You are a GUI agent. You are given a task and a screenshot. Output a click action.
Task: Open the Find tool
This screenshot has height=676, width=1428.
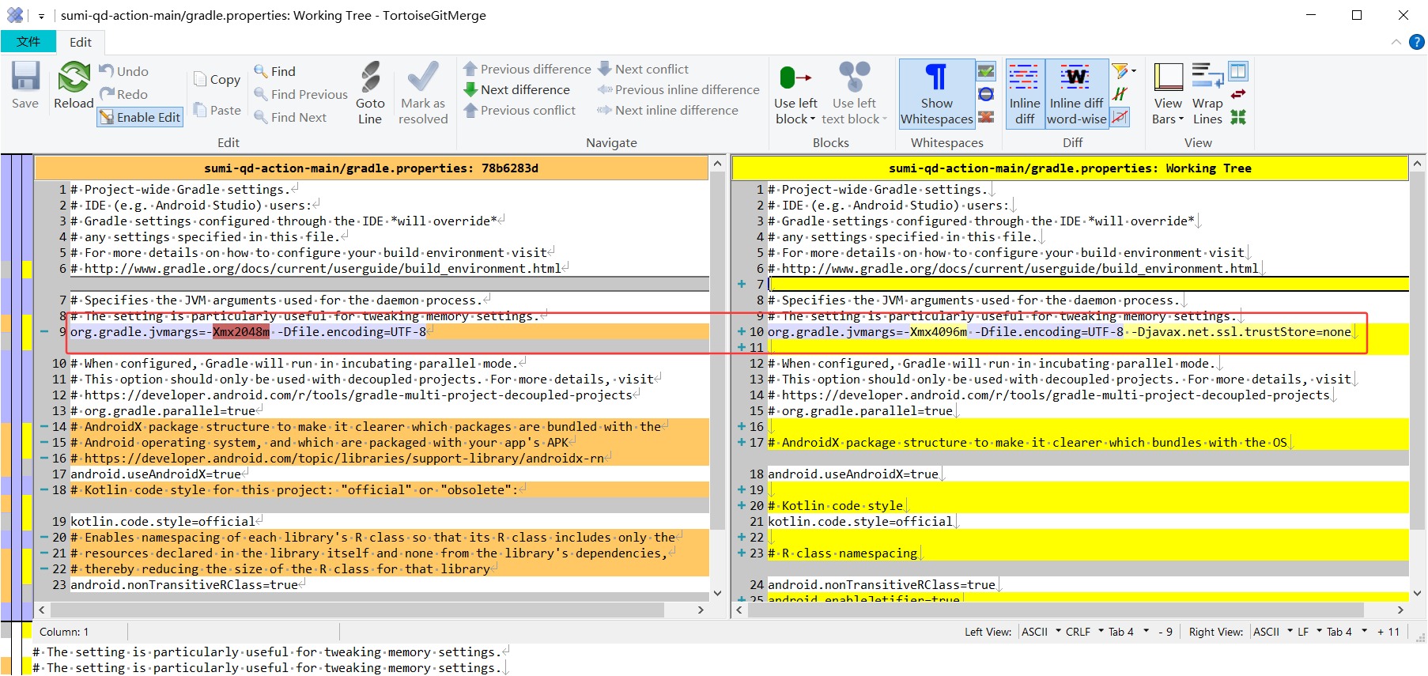pyautogui.click(x=274, y=71)
